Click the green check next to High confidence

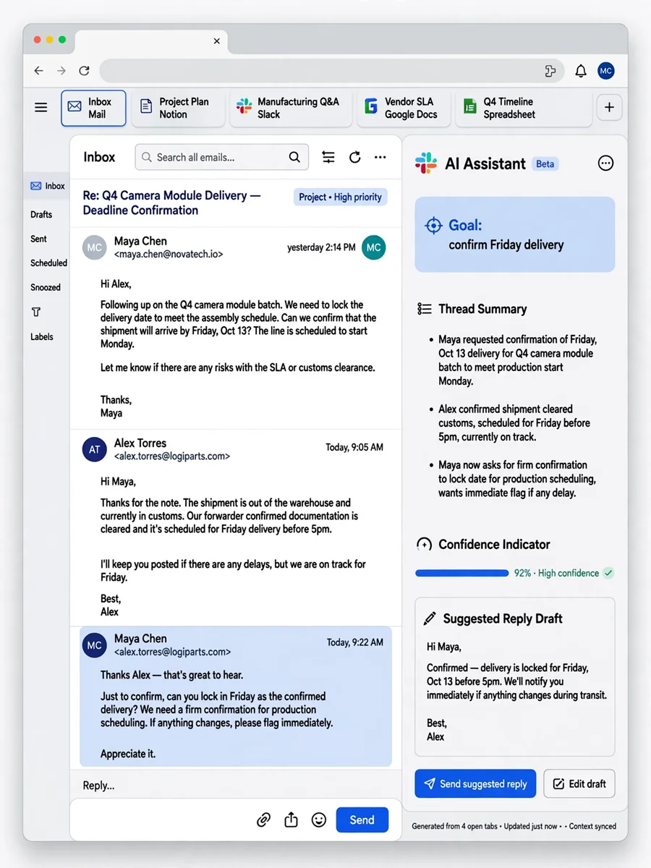click(x=608, y=573)
